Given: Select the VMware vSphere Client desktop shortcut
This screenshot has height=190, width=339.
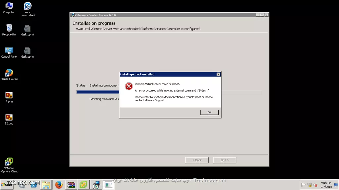Looking at the screenshot, I should point(9,165).
